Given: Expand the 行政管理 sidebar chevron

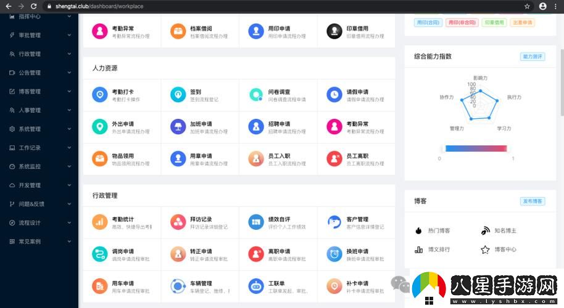Looking at the screenshot, I should [69, 54].
